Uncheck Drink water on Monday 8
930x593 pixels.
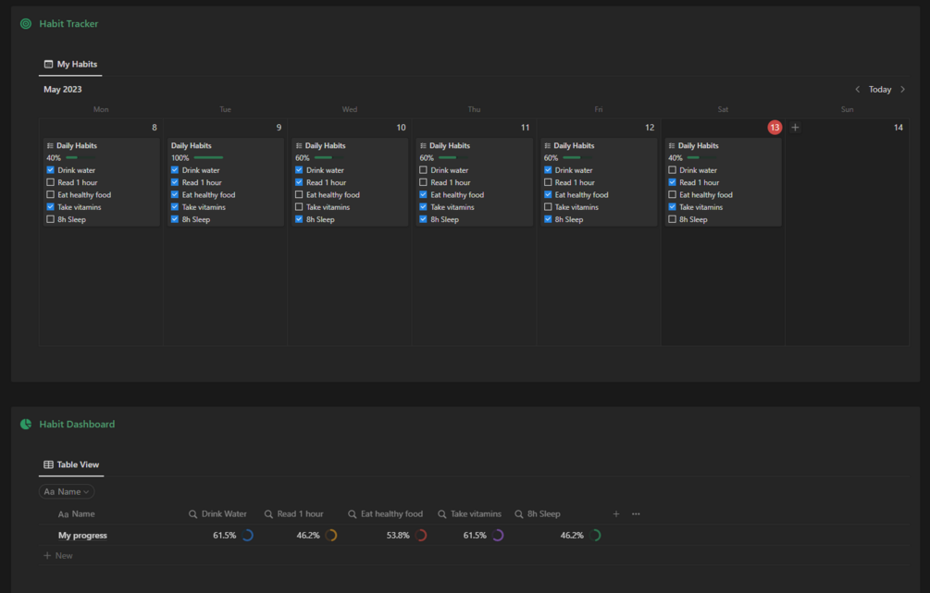coord(50,170)
